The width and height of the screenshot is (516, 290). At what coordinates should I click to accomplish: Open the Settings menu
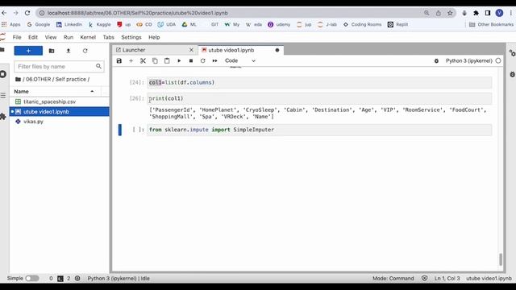pyautogui.click(x=131, y=37)
